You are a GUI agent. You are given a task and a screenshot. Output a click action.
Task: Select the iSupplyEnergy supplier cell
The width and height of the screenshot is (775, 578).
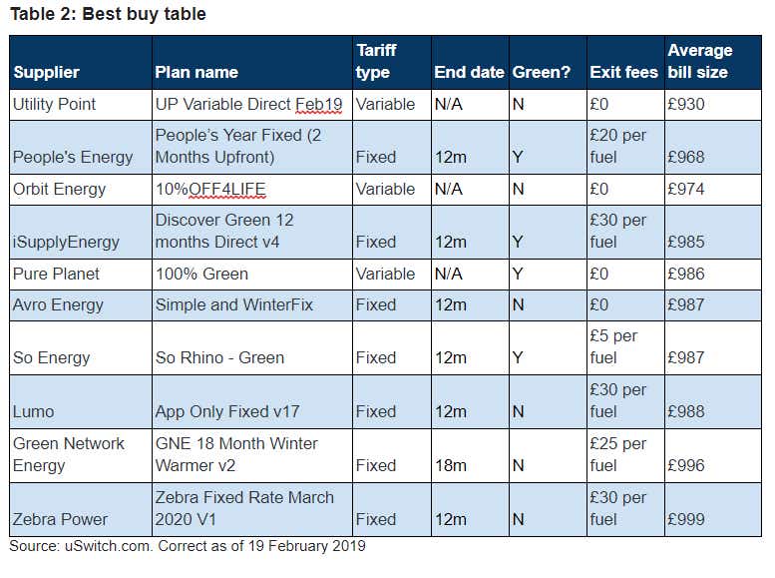pos(81,232)
